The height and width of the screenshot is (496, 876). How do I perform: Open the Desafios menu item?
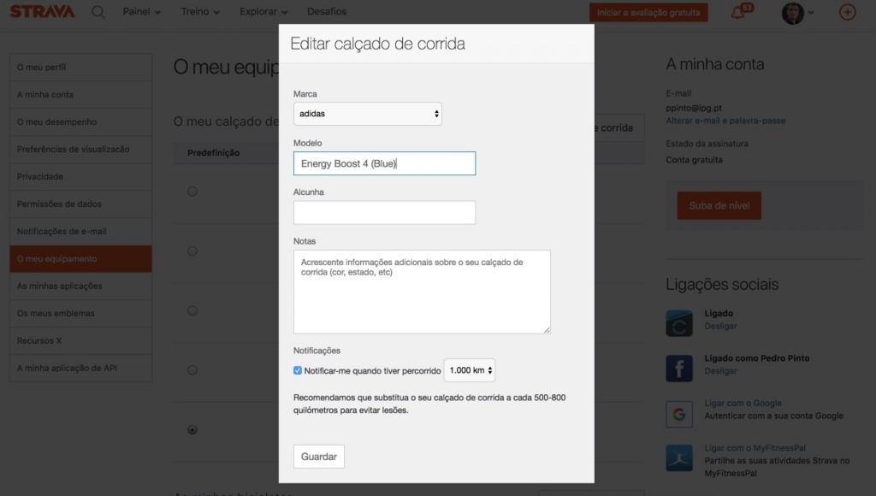pos(326,12)
